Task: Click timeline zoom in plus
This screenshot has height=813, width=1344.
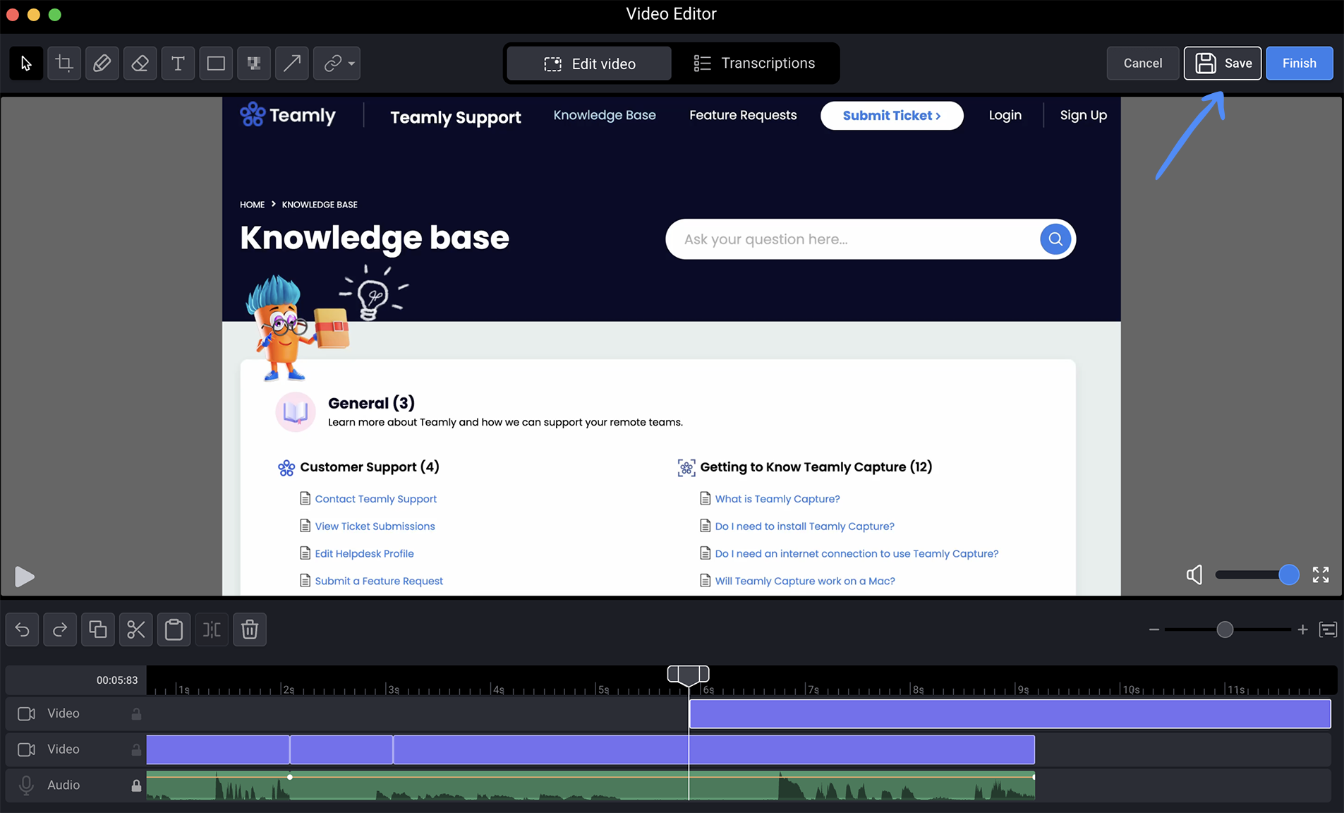Action: [1302, 630]
